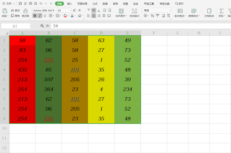Decrease decimal places
This screenshot has width=231, height=153.
click(168, 16)
